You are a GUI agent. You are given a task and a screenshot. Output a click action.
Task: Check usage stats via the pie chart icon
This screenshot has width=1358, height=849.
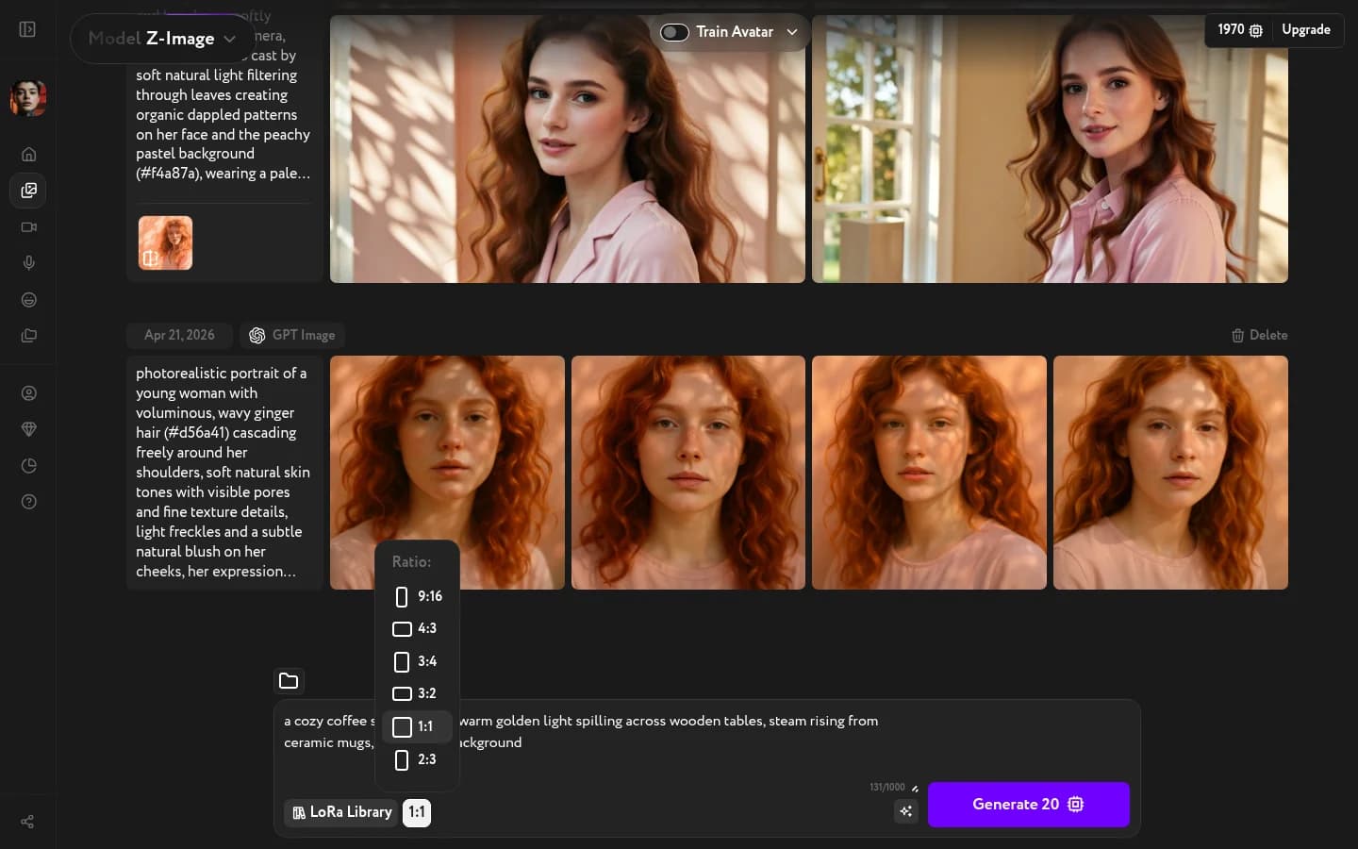[x=28, y=465]
